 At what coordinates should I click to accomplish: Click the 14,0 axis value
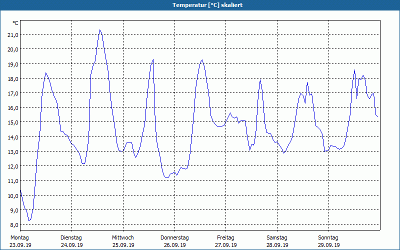click(x=13, y=137)
